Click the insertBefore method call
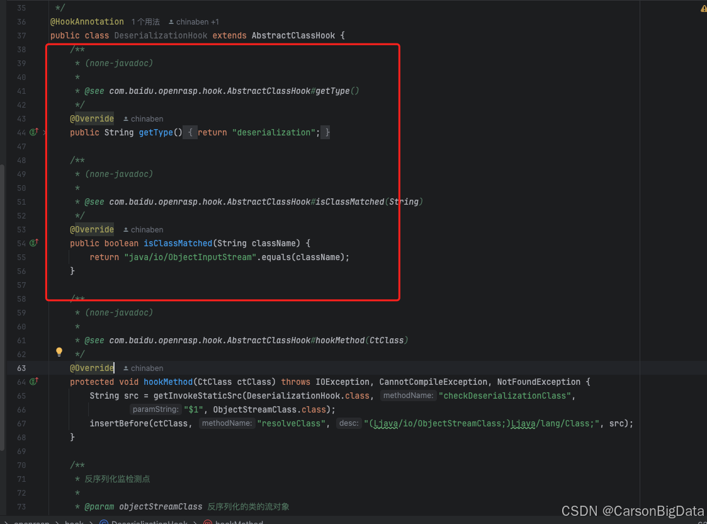 (119, 423)
